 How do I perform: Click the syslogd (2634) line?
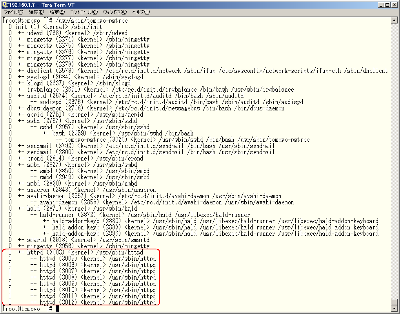76,77
